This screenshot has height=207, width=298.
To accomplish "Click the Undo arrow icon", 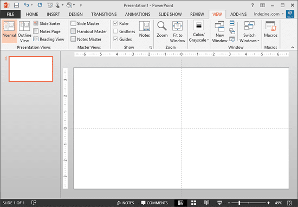I will 26,5.
